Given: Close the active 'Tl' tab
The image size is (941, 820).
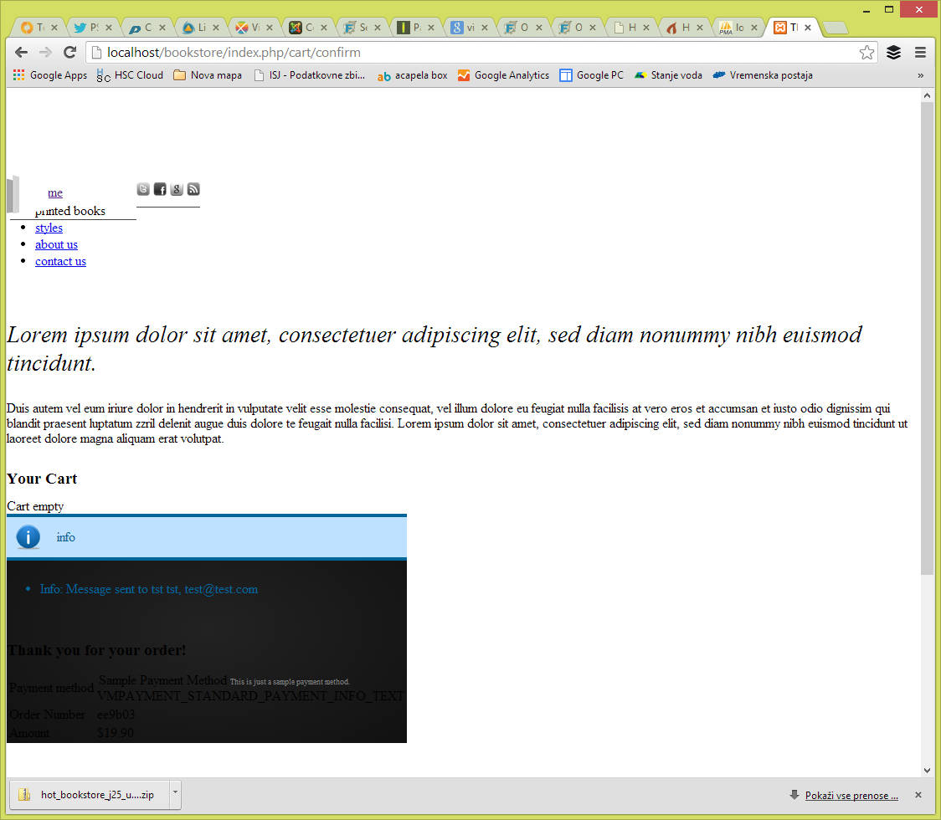Looking at the screenshot, I should (808, 28).
